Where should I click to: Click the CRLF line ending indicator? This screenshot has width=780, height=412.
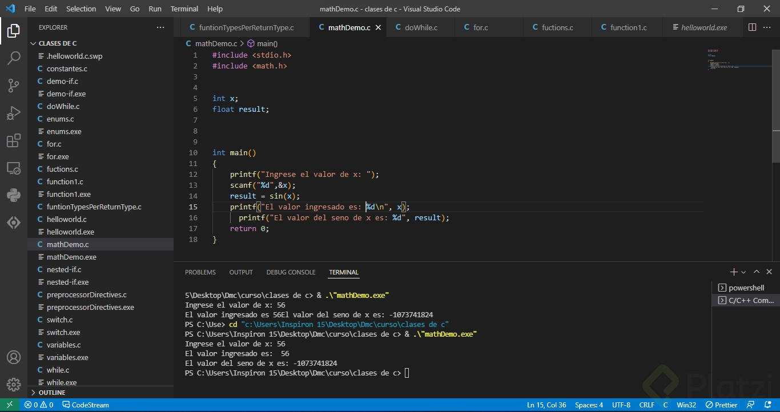(x=647, y=405)
